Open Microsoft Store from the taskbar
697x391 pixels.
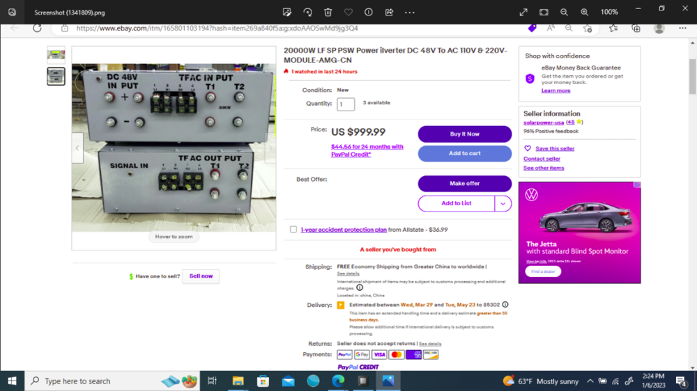[x=263, y=381]
